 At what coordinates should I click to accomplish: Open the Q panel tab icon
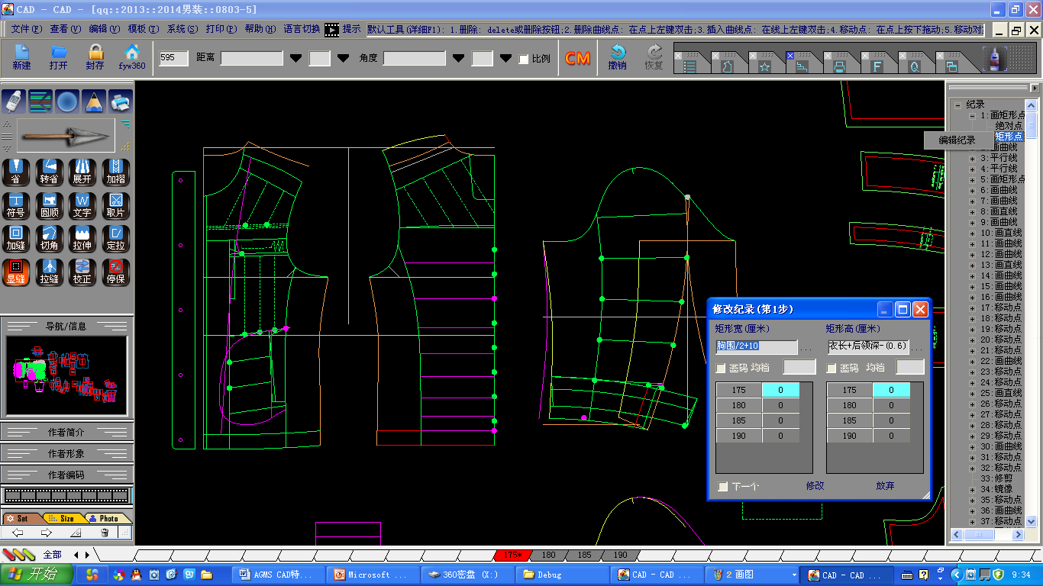coord(914,67)
